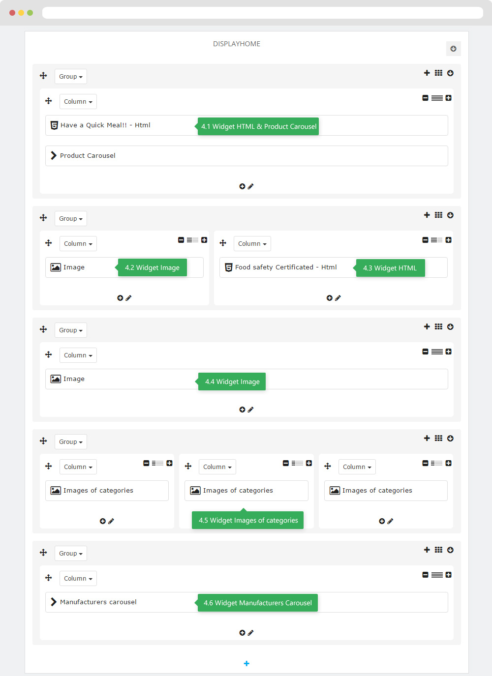Screen dimensions: 492x676
Task: Open the first Group dropdown
Action: click(71, 77)
